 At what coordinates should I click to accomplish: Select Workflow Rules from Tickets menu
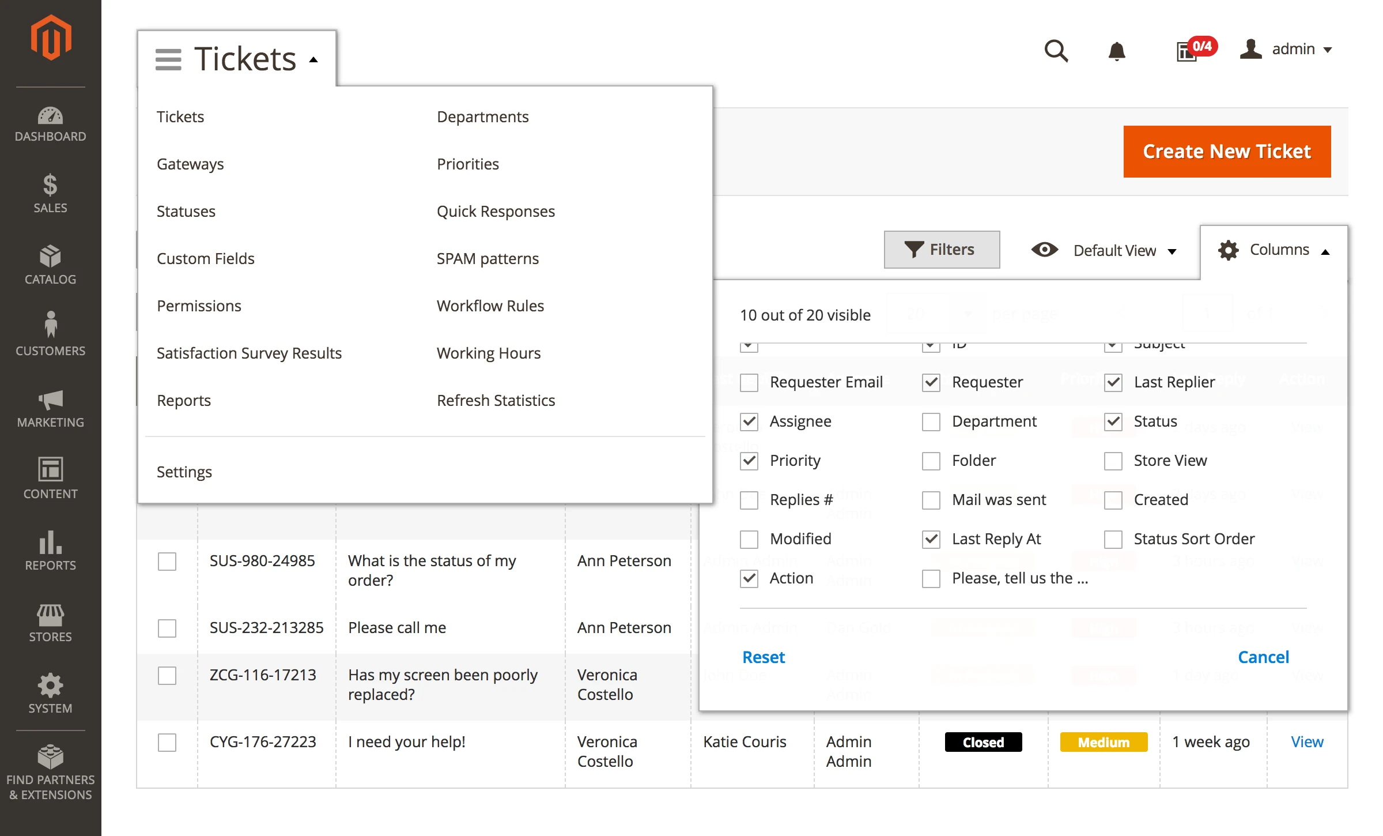click(490, 306)
